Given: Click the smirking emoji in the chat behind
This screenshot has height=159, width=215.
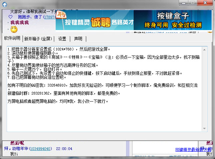Looking at the screenshot, I should coord(14,29).
